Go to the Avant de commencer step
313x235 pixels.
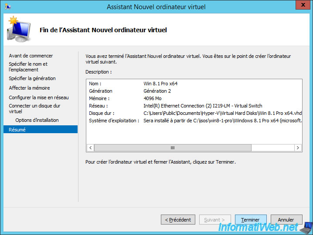pos(31,56)
